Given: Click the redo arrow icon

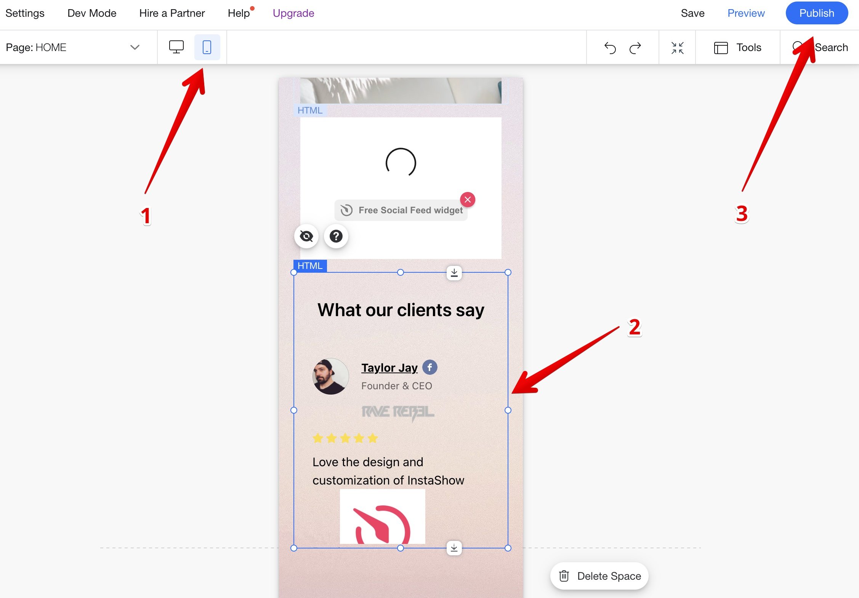Looking at the screenshot, I should 635,48.
